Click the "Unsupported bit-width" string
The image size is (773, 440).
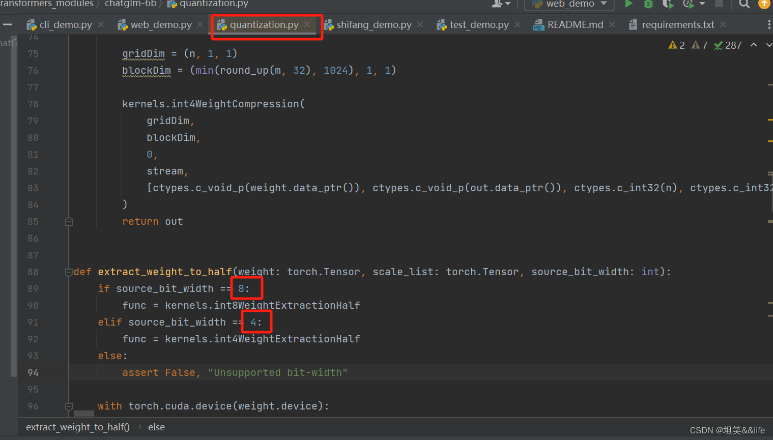pos(278,373)
